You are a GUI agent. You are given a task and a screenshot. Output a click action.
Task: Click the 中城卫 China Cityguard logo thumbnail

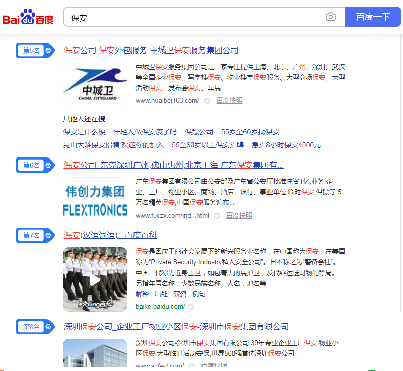click(95, 84)
